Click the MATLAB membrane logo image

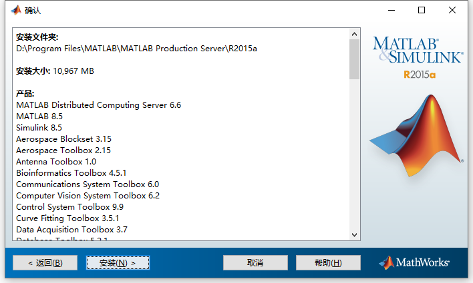click(416, 135)
